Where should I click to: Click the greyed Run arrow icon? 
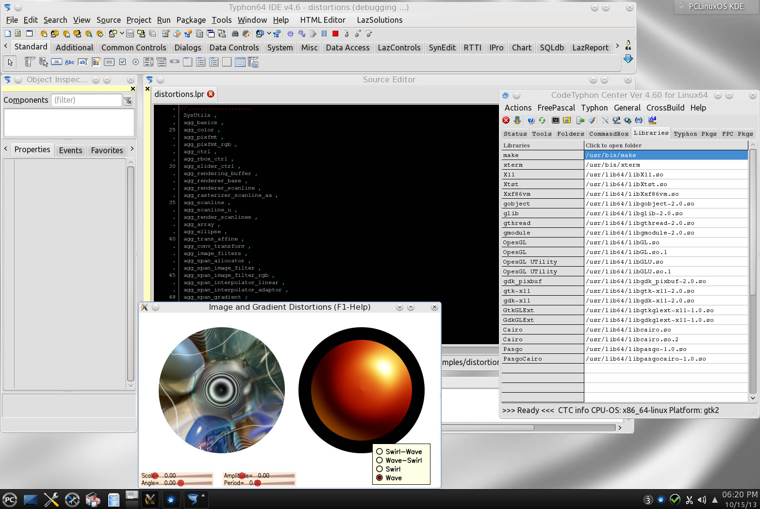(x=313, y=33)
